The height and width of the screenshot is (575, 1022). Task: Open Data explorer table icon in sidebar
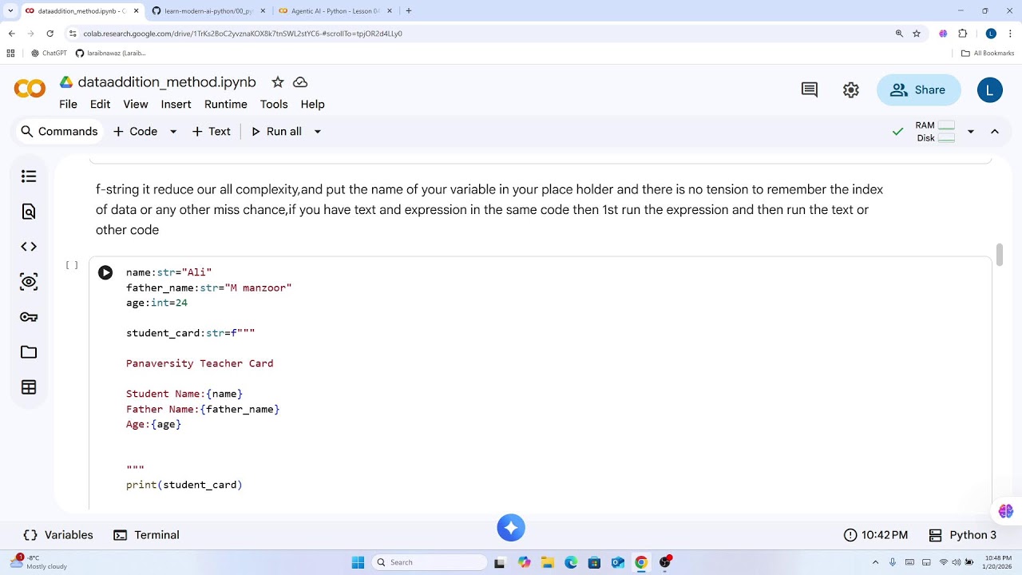click(x=29, y=387)
